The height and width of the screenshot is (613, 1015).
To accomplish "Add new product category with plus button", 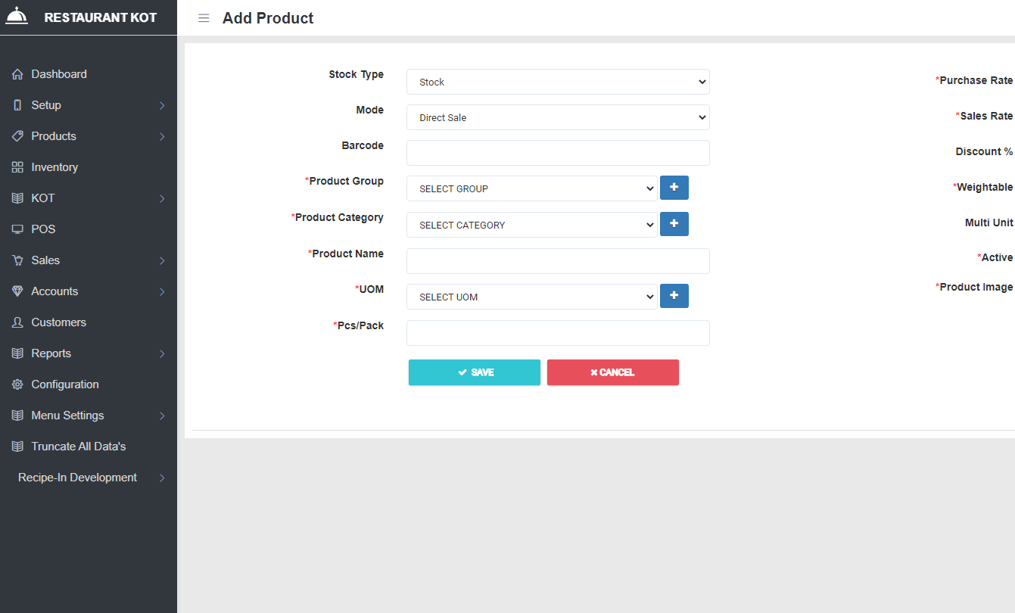I will point(674,224).
